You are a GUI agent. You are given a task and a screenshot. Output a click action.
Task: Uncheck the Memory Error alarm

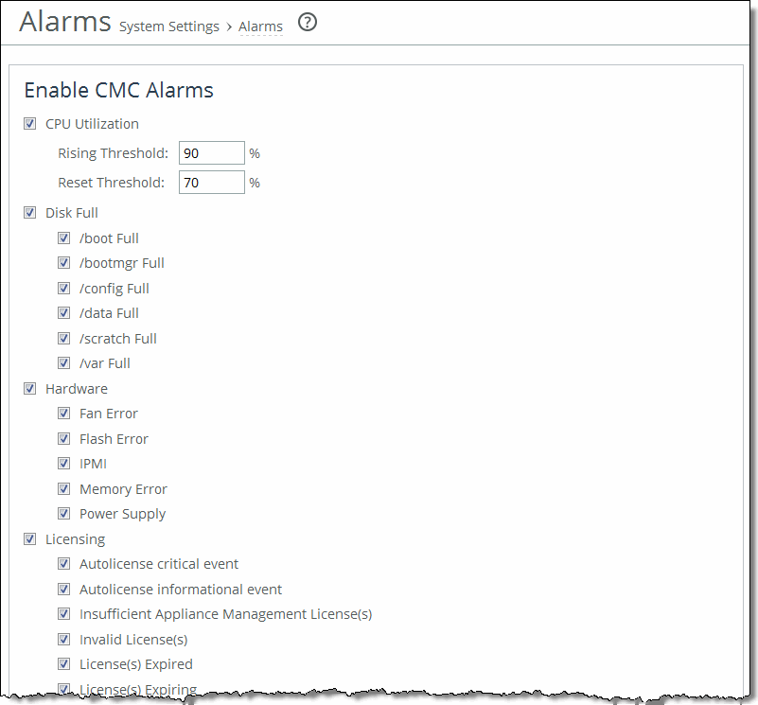tap(63, 488)
